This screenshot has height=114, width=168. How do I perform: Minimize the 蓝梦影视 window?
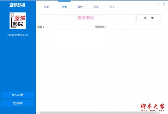point(158,5)
